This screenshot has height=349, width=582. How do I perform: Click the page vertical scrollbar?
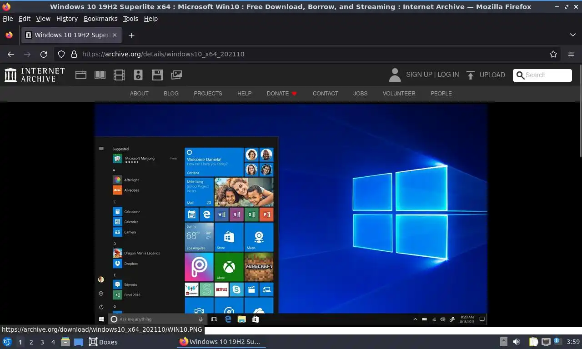[x=580, y=111]
